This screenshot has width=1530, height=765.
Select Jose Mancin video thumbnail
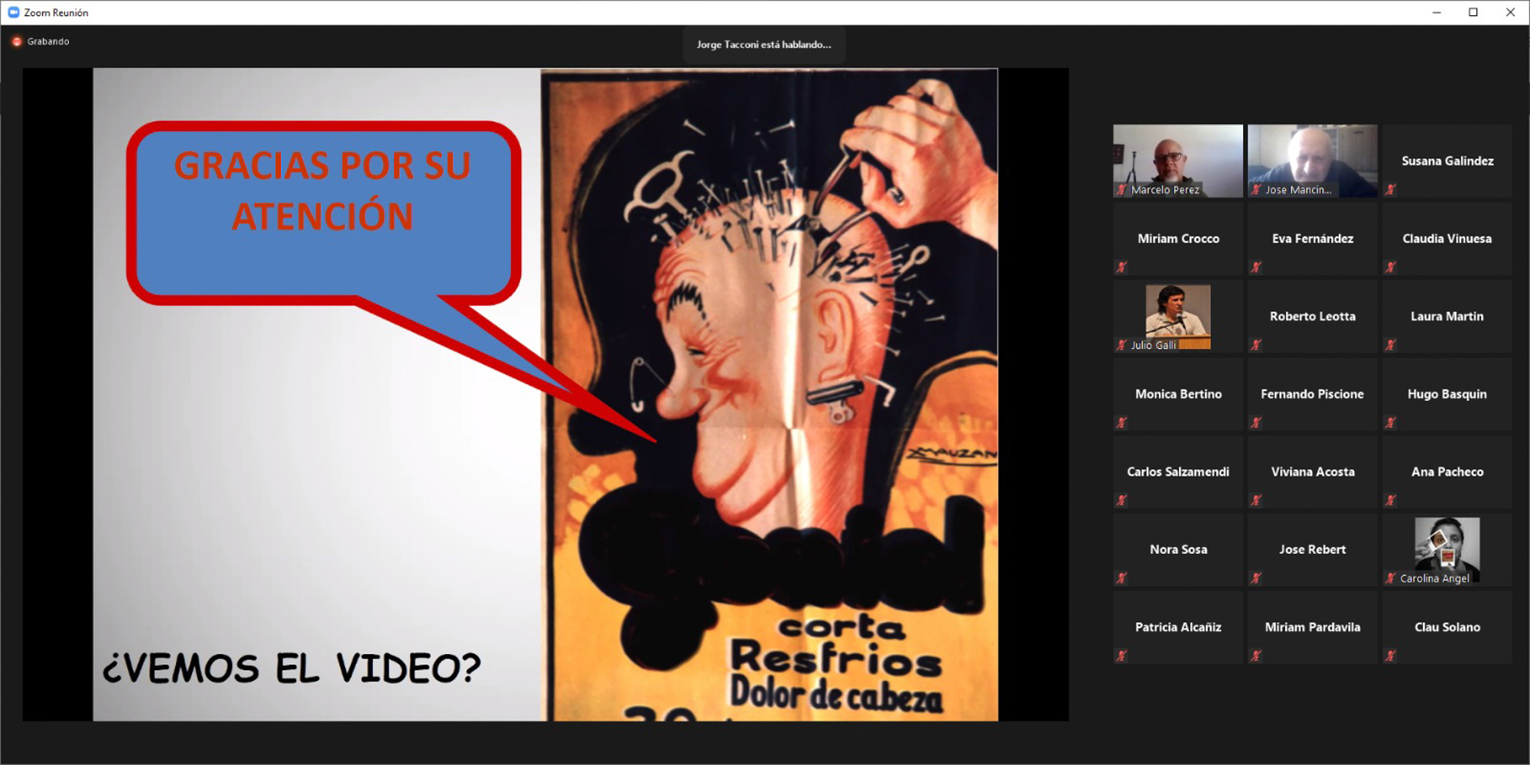click(1313, 161)
